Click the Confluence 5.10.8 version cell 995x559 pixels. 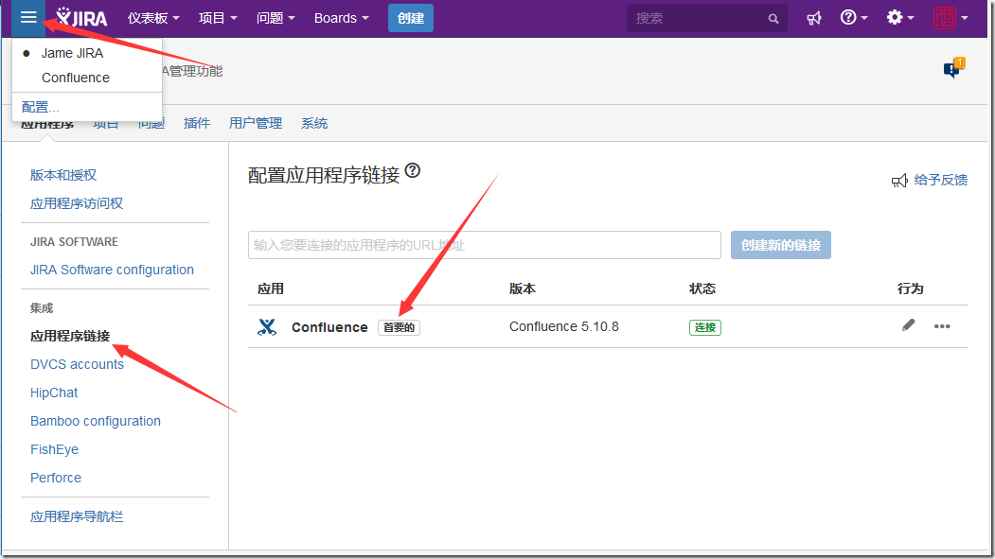click(564, 326)
